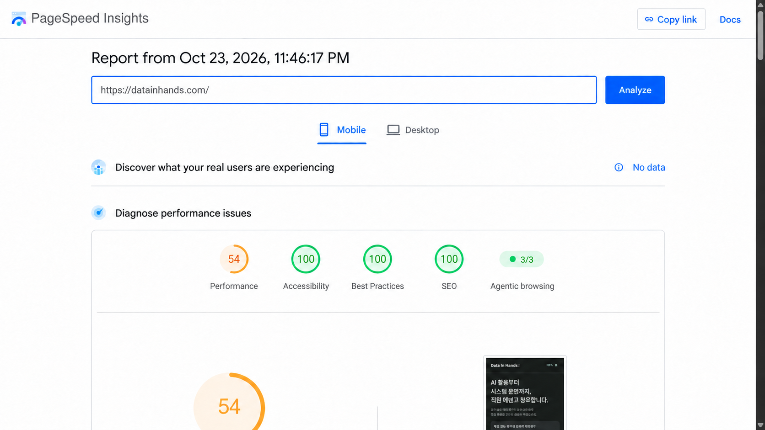Open the mobile page screenshot thumbnail
Viewport: 765px width, 430px height.
click(x=525, y=393)
